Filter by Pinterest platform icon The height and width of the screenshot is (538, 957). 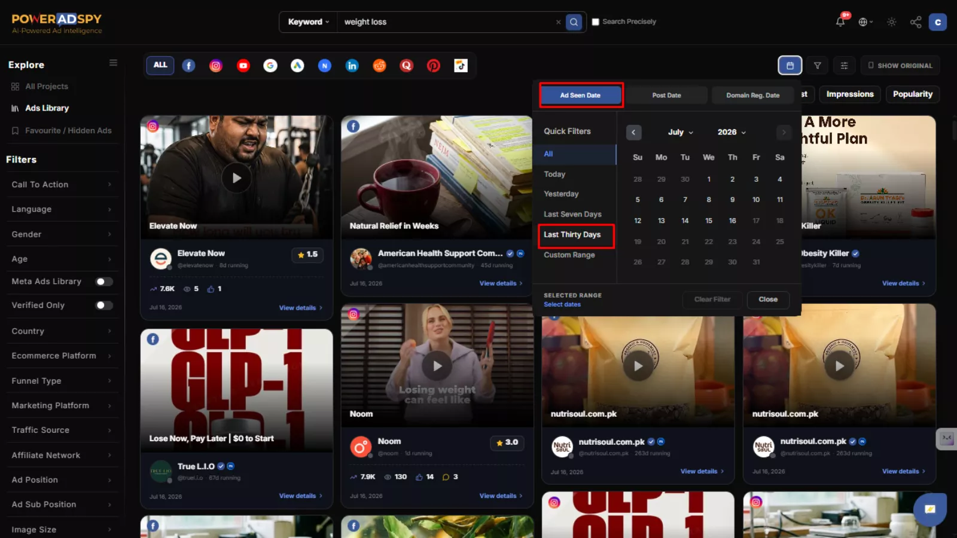[434, 66]
